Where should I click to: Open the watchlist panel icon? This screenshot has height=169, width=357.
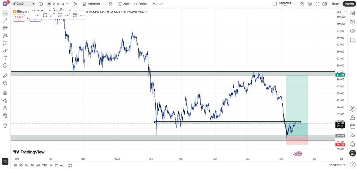pos(353,13)
